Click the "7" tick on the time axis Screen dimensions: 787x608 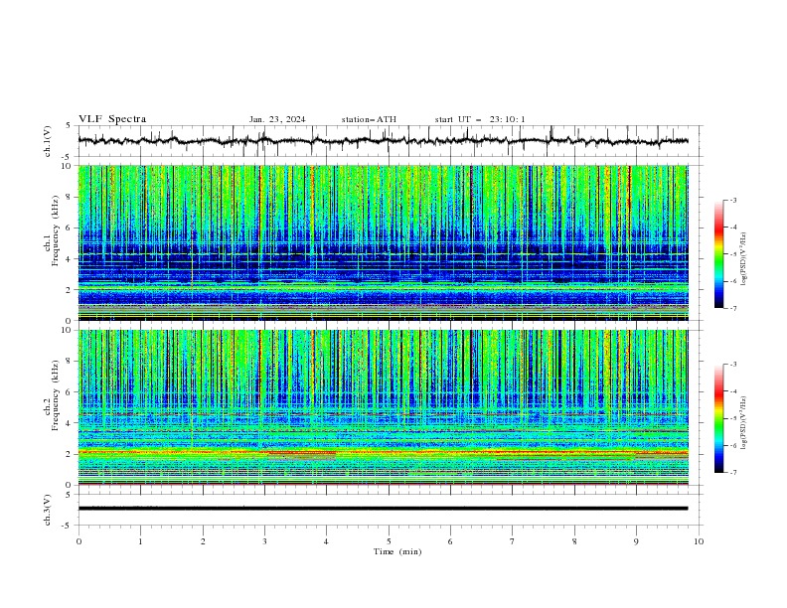513,541
